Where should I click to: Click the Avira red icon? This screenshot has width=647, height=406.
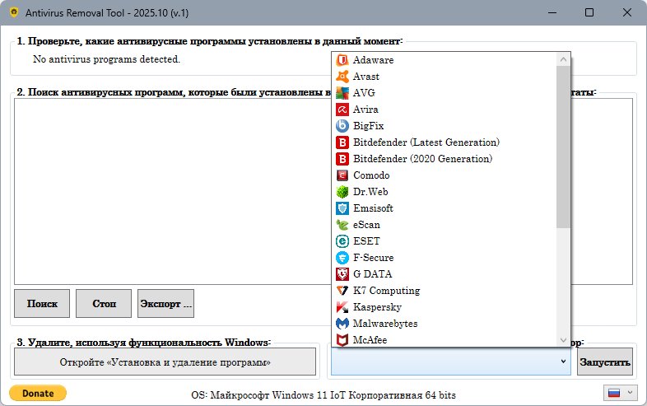click(x=342, y=110)
